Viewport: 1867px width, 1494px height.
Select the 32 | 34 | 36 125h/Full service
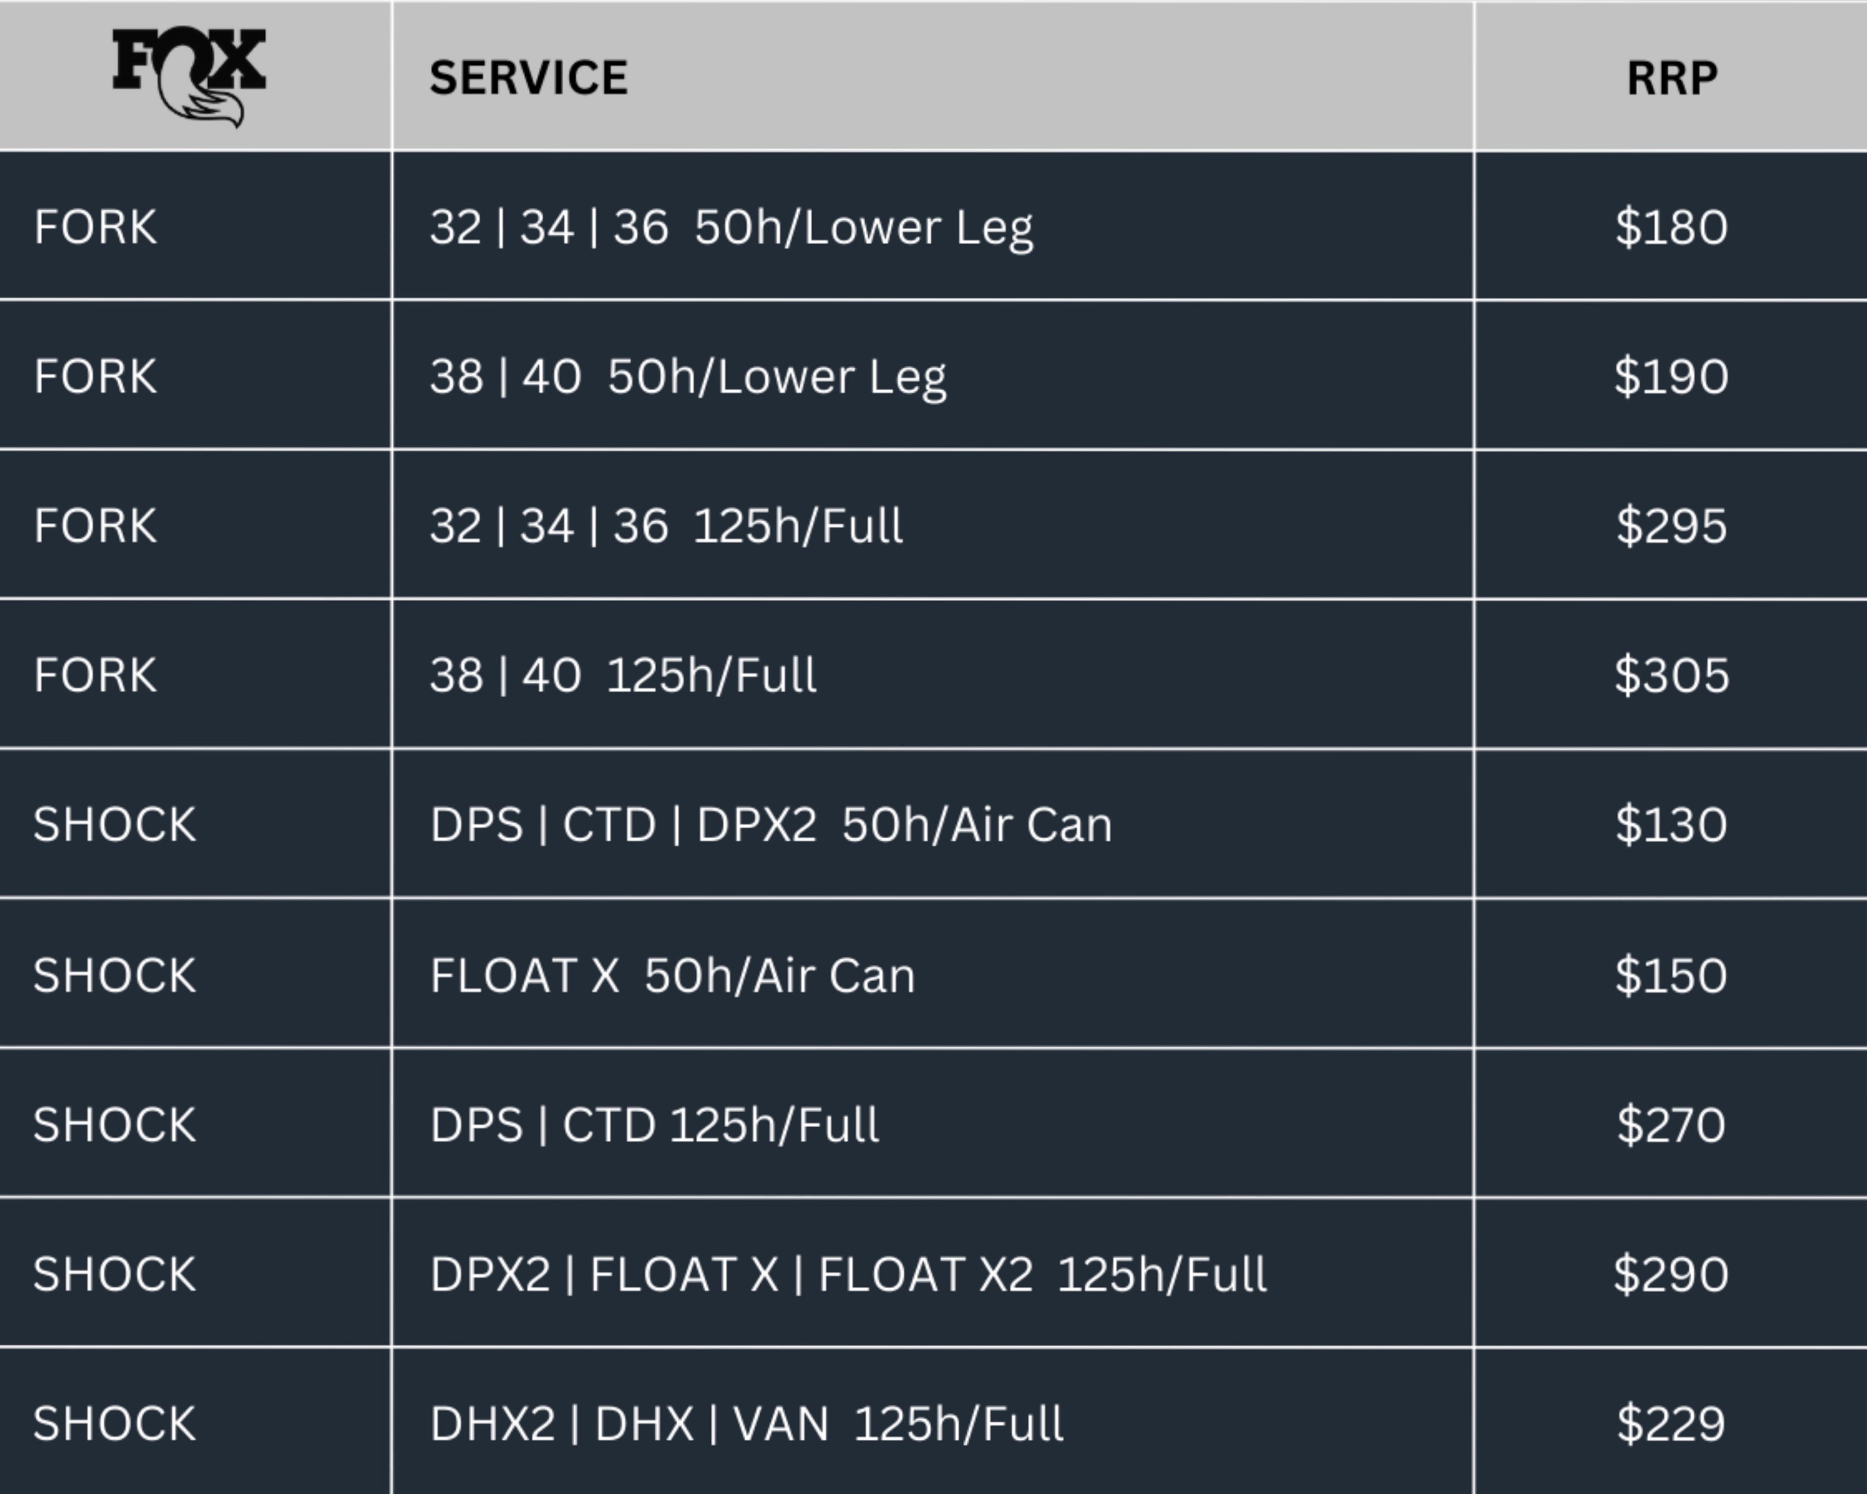[666, 526]
